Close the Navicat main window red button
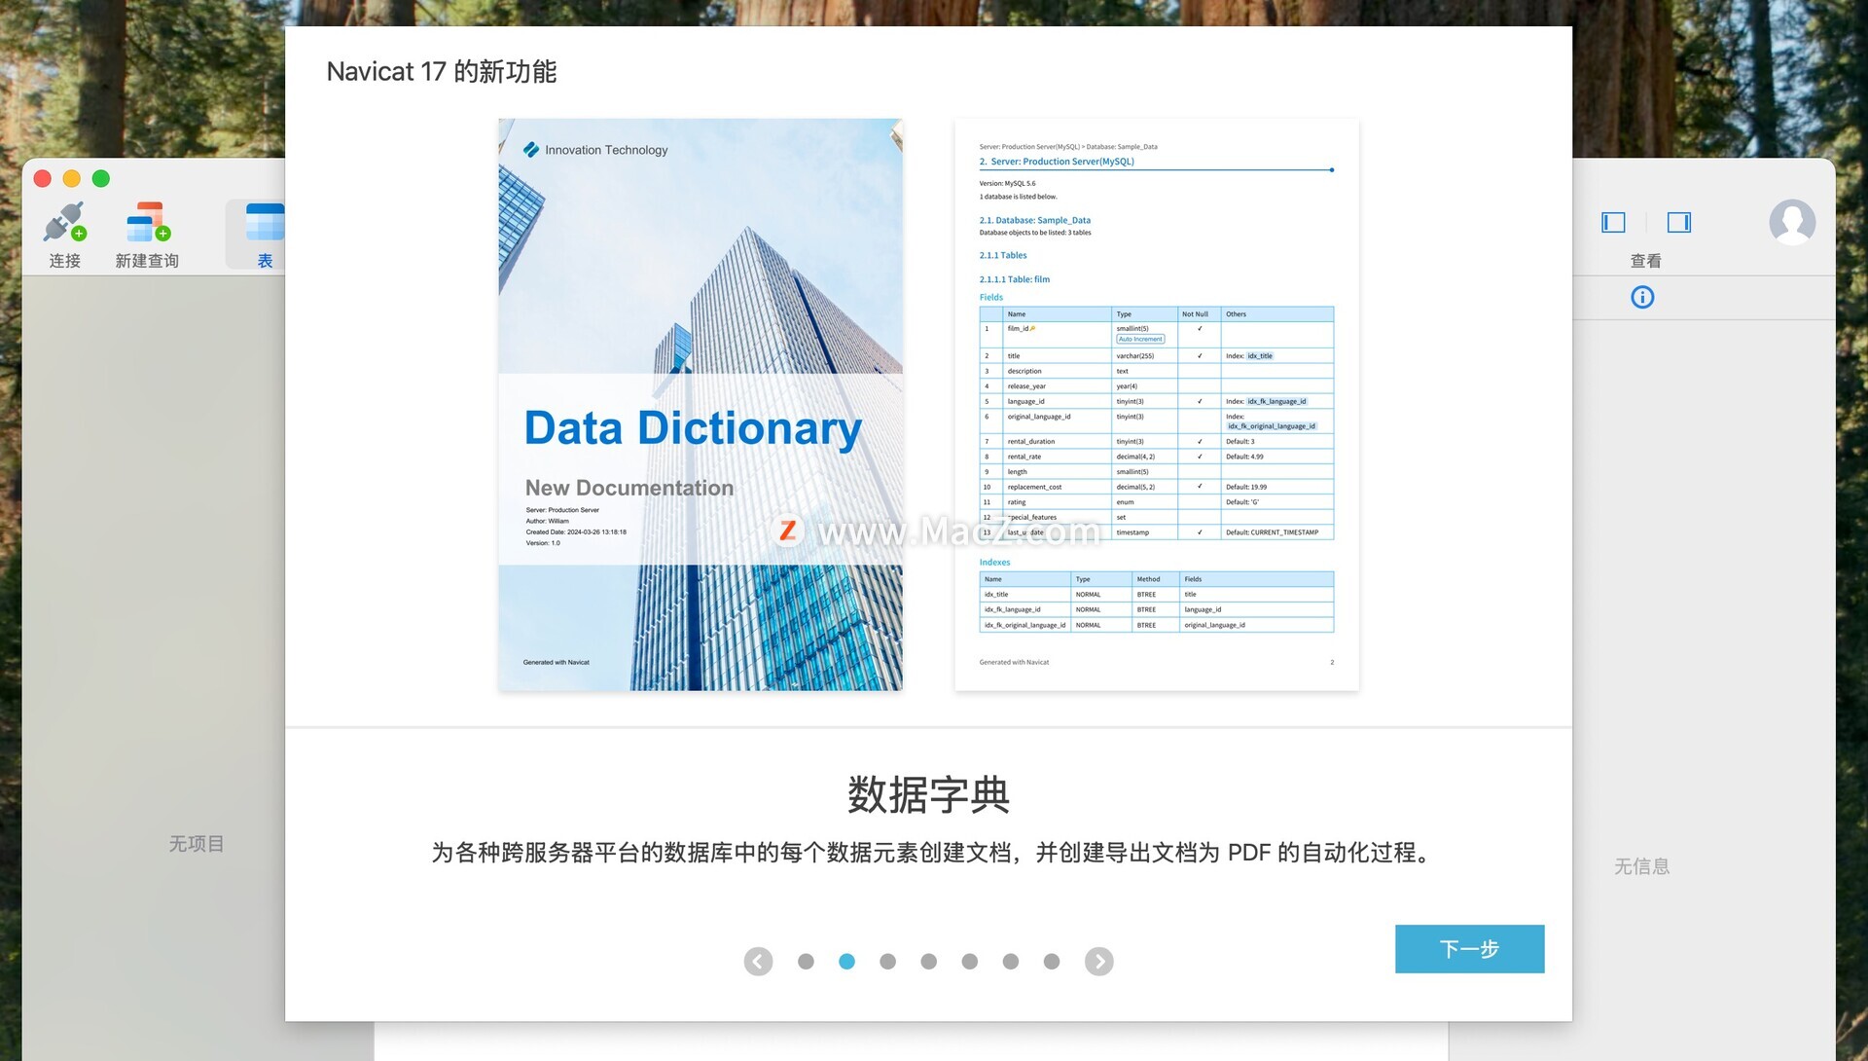Image resolution: width=1868 pixels, height=1061 pixels. coord(43,178)
